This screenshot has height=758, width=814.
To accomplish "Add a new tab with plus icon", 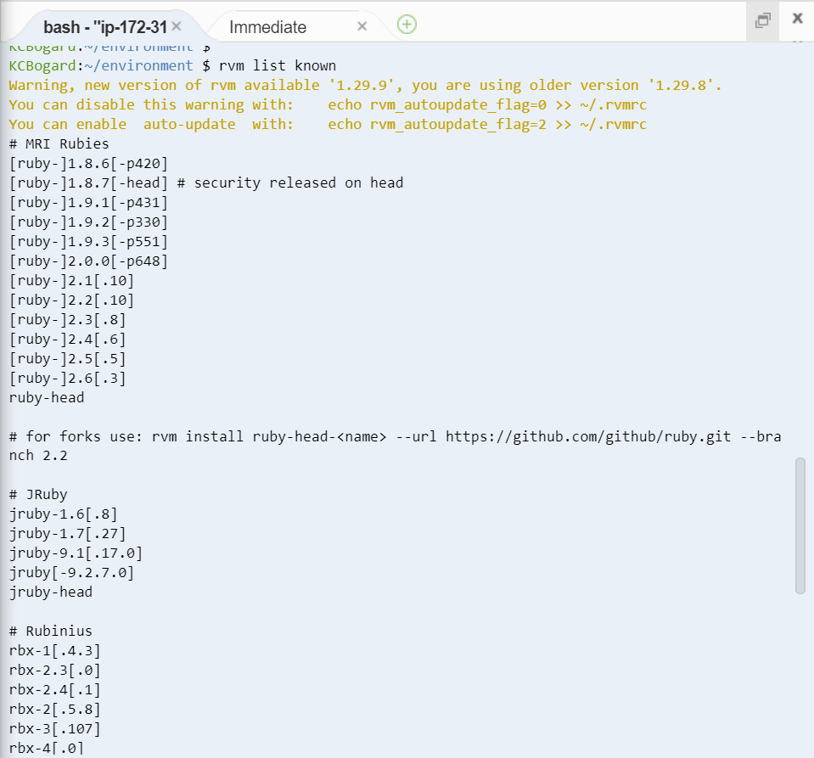I will coord(407,25).
